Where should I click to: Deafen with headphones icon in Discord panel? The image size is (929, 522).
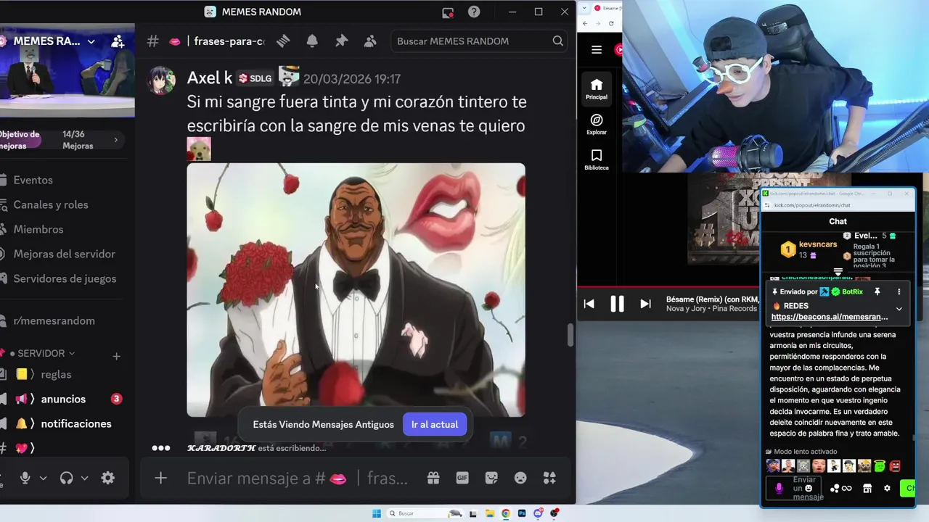pos(67,478)
